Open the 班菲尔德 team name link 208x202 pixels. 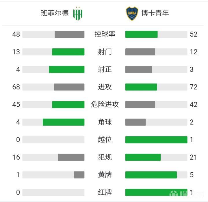(55, 13)
